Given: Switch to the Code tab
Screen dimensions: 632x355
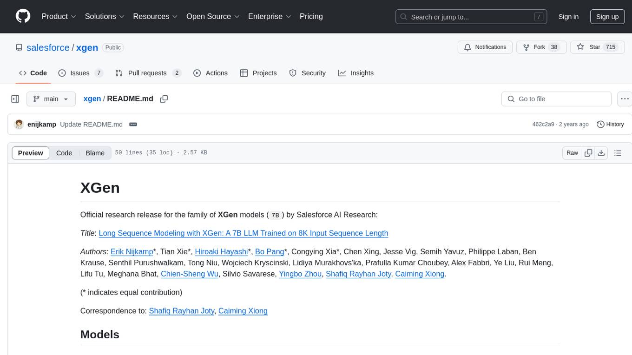Looking at the screenshot, I should [33, 73].
